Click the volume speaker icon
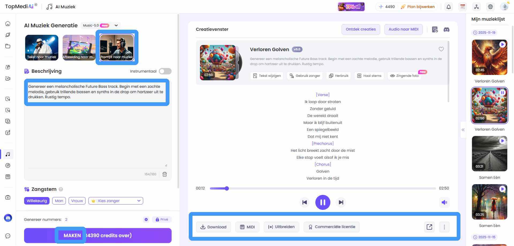This screenshot has width=514, height=246. [444, 202]
